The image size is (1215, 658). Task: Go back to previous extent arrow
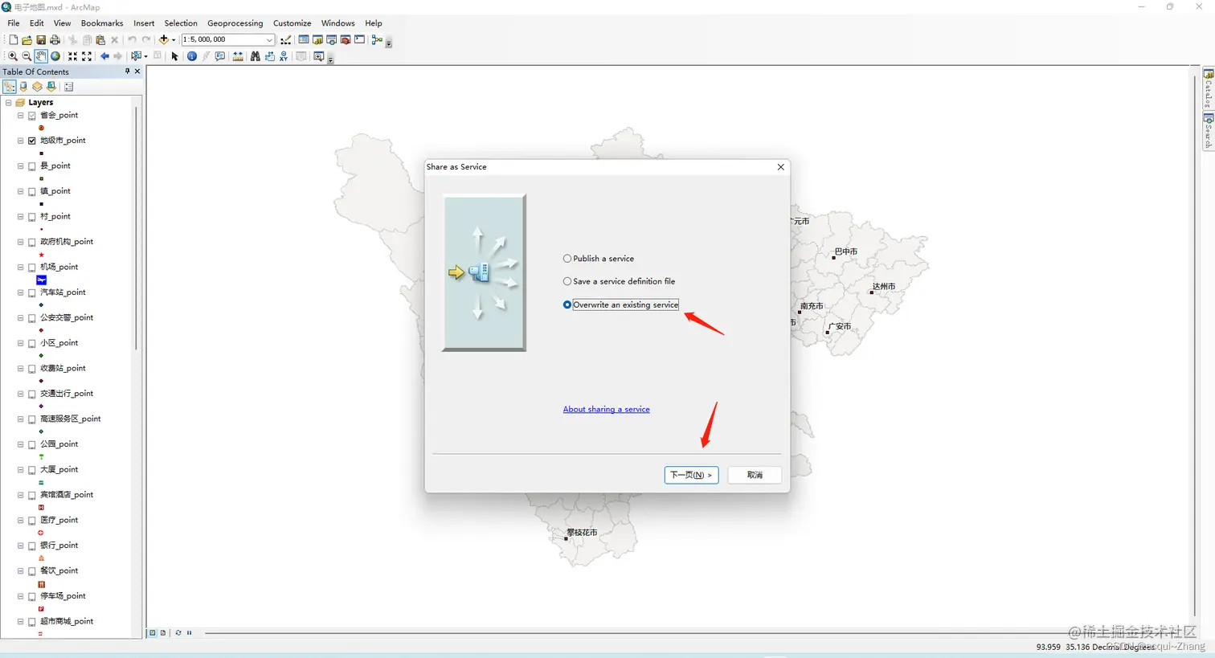tap(104, 56)
